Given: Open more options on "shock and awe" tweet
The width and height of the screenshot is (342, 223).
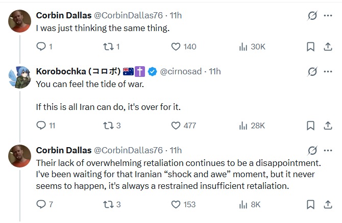Looking at the screenshot, I should point(328,150).
